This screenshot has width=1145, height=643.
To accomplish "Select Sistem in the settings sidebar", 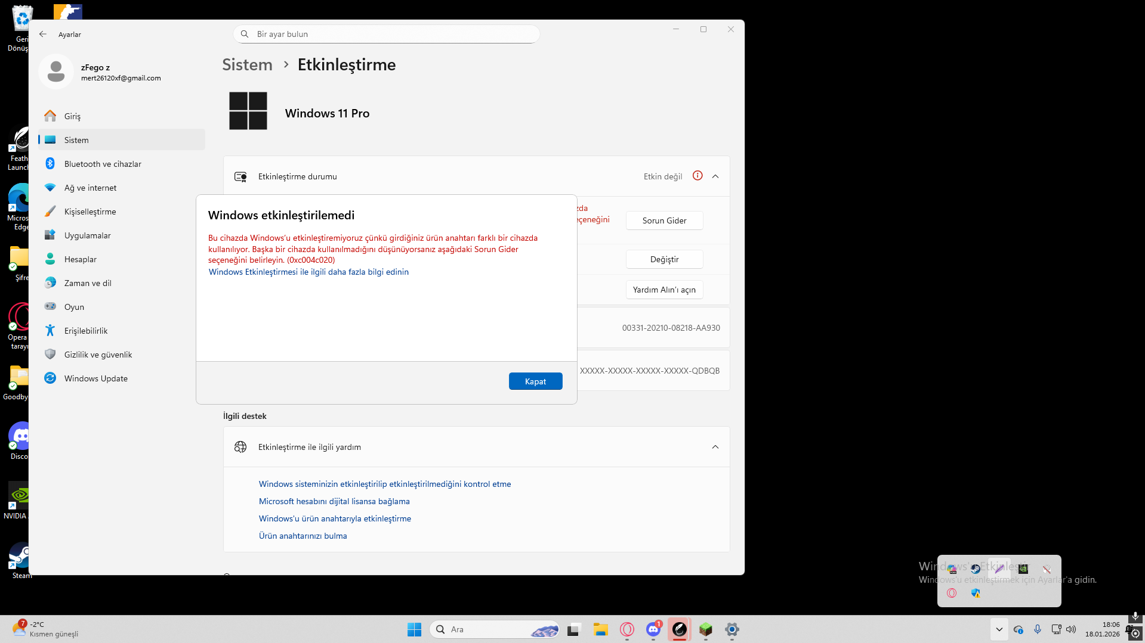I will (x=122, y=140).
